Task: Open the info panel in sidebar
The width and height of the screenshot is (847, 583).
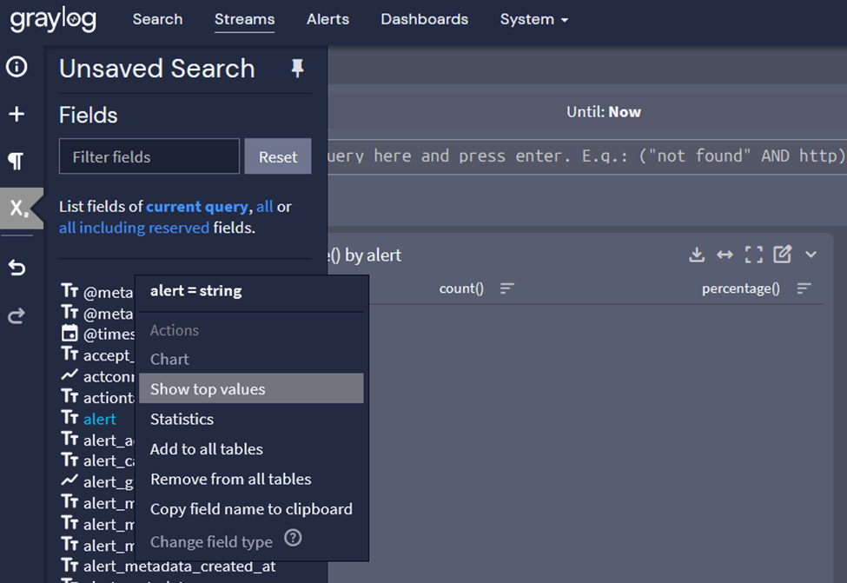Action: 17,67
